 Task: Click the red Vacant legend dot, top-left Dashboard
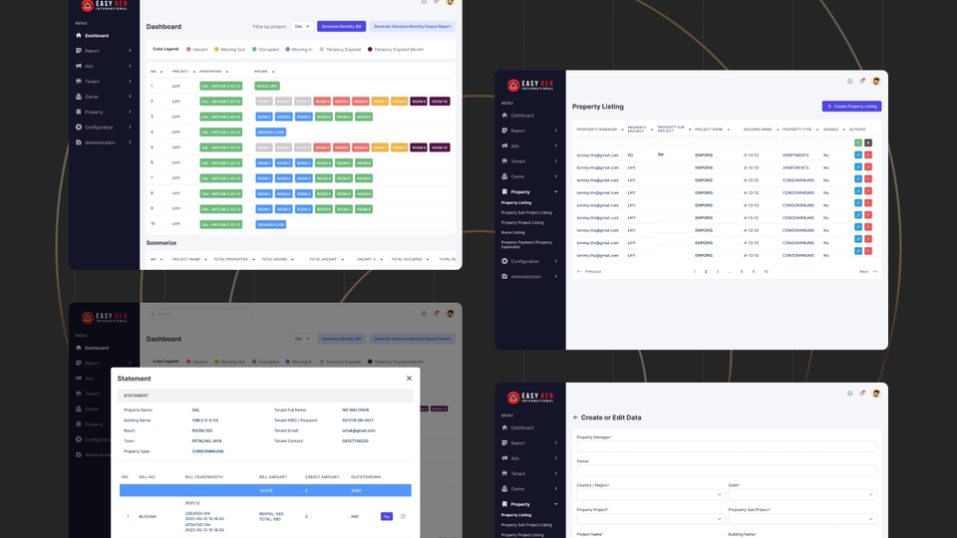coord(188,50)
